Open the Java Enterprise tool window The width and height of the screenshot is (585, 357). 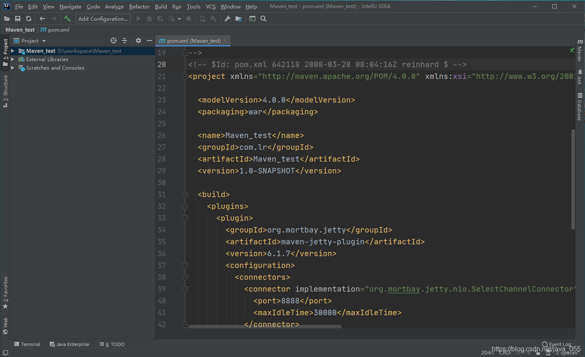69,344
